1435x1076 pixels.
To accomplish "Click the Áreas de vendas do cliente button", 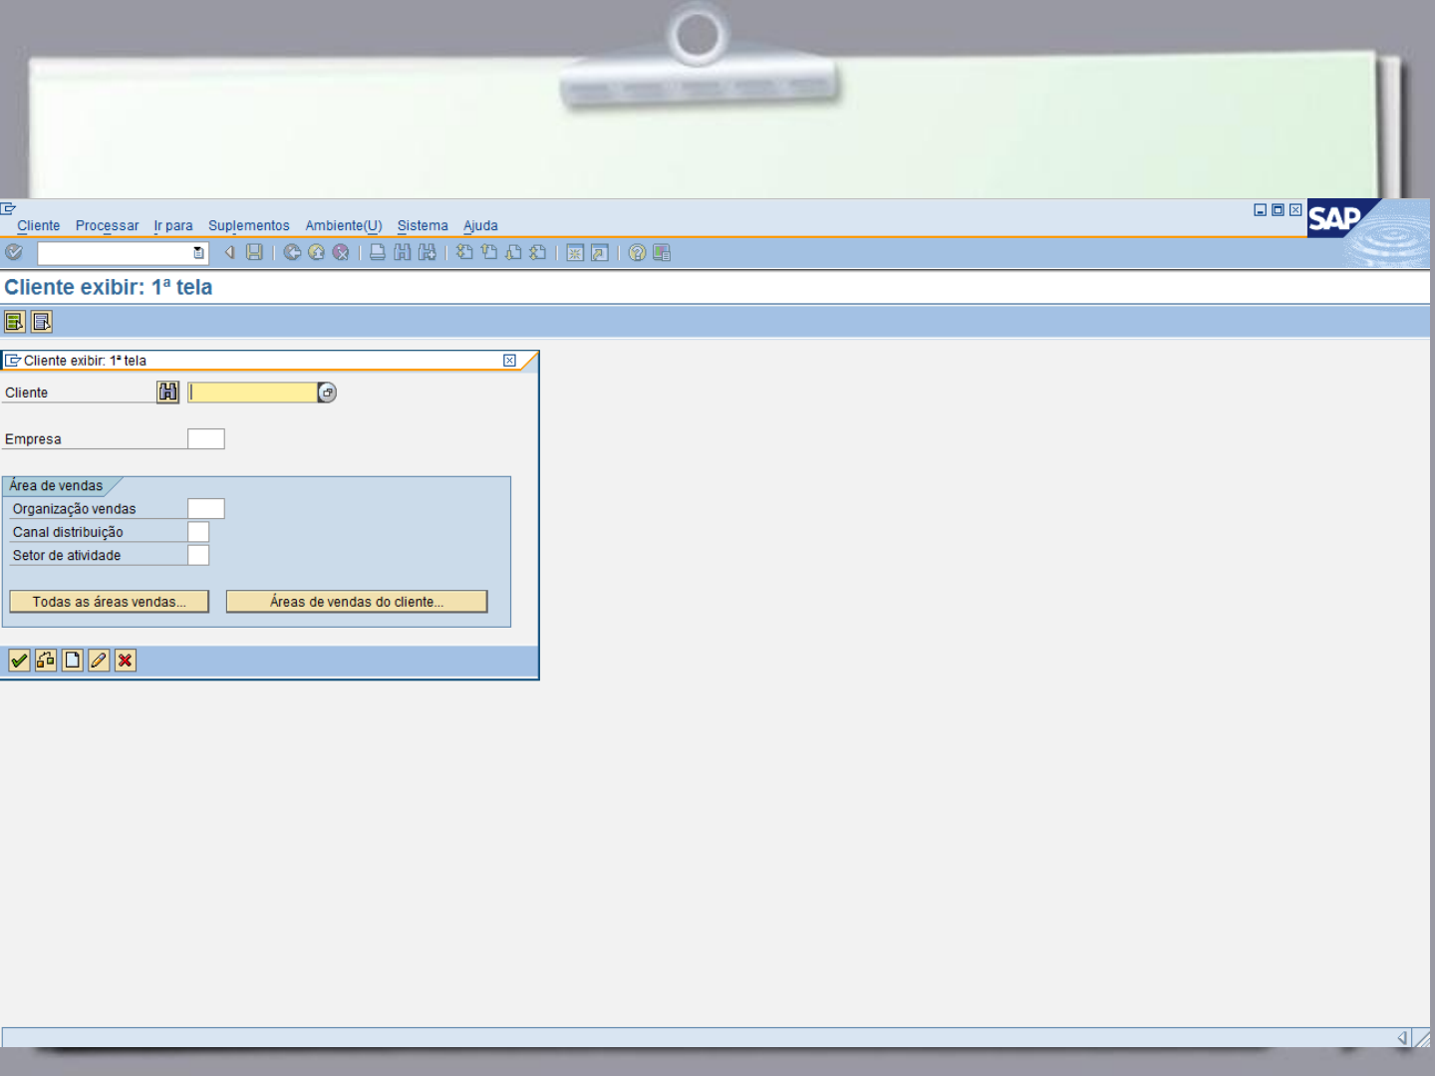I will (356, 601).
